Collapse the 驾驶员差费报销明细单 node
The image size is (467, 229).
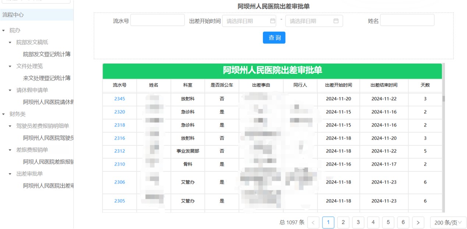point(10,126)
